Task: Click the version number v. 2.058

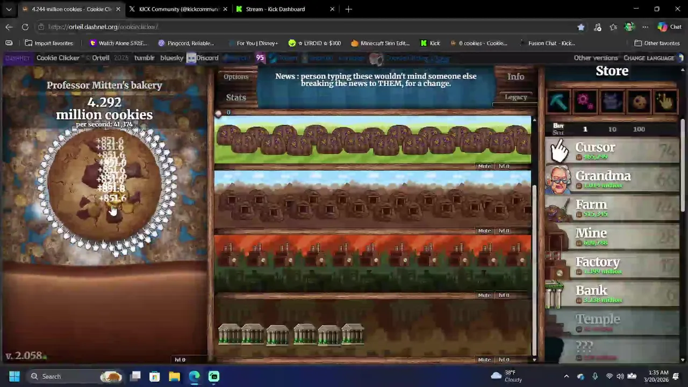Action: tap(24, 356)
